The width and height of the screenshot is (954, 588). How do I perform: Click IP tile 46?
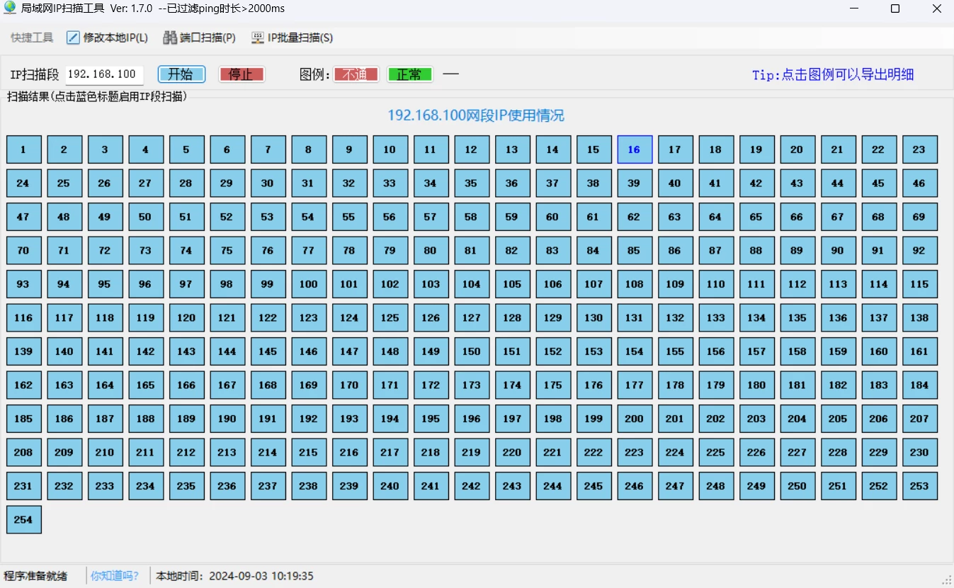919,183
